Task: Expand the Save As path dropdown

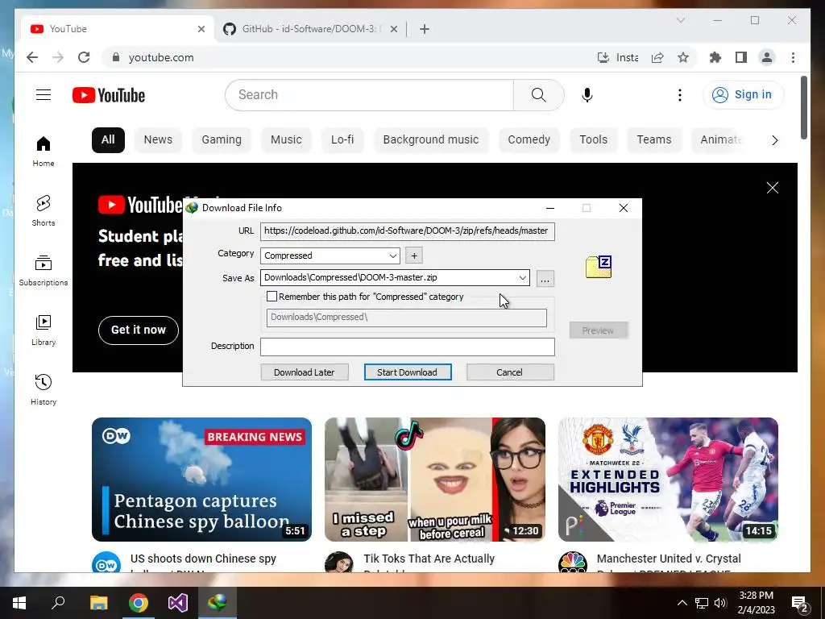Action: pyautogui.click(x=522, y=277)
